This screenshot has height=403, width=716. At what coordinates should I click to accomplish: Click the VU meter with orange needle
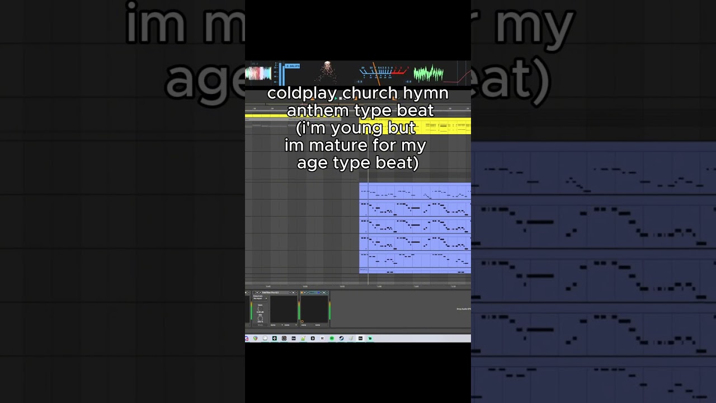(x=384, y=74)
